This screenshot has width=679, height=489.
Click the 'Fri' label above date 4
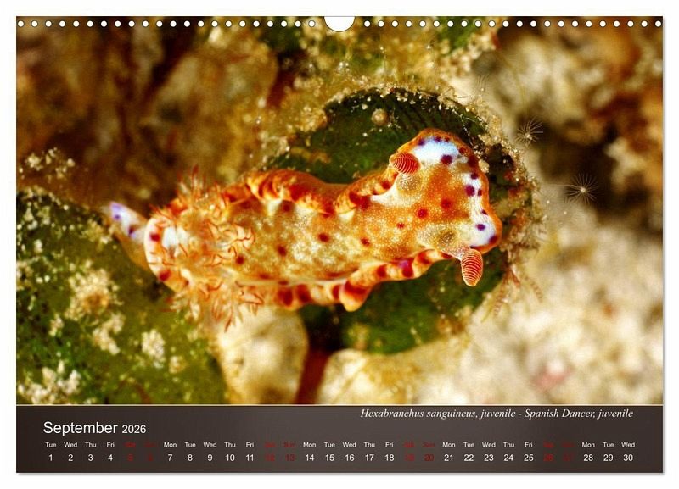[x=110, y=444]
